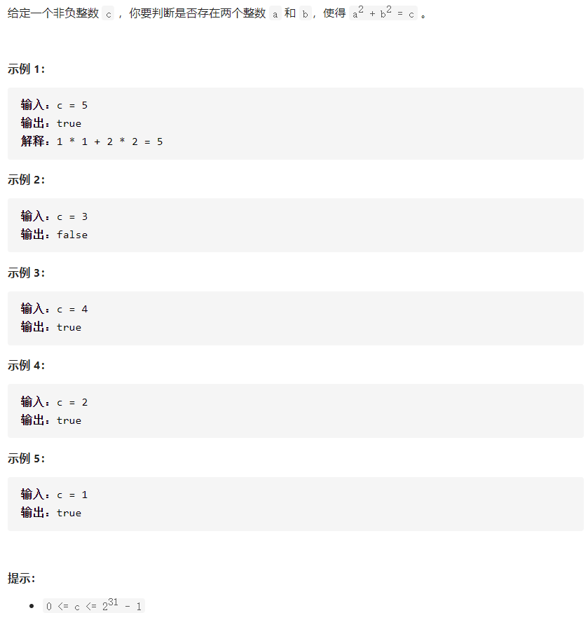Click the inline code "c" in the problem statement

(107, 15)
